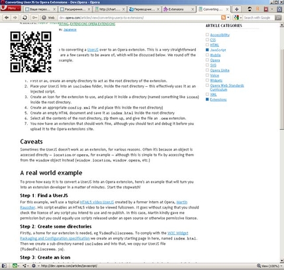
Task: Click the QR code image
Action: coord(30,52)
